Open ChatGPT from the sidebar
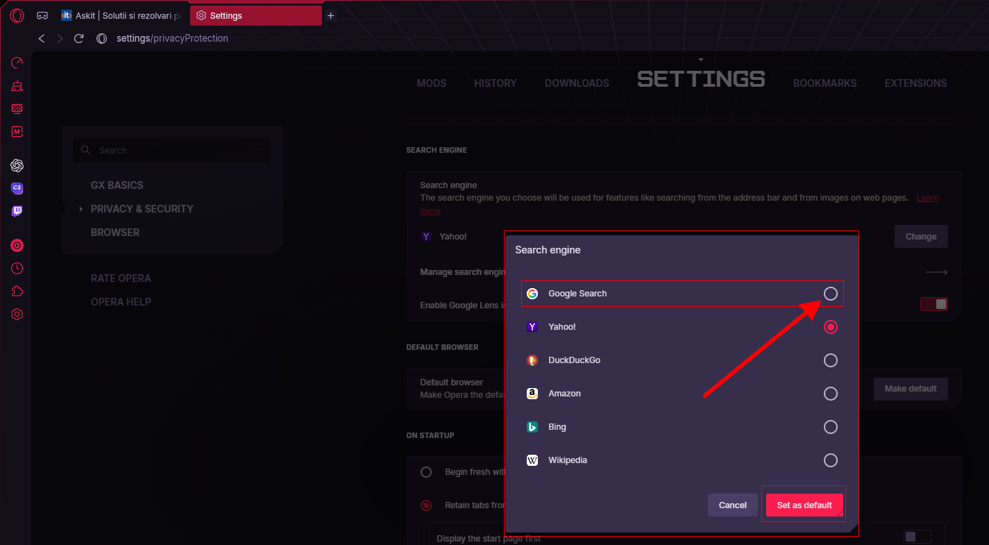 pyautogui.click(x=17, y=165)
